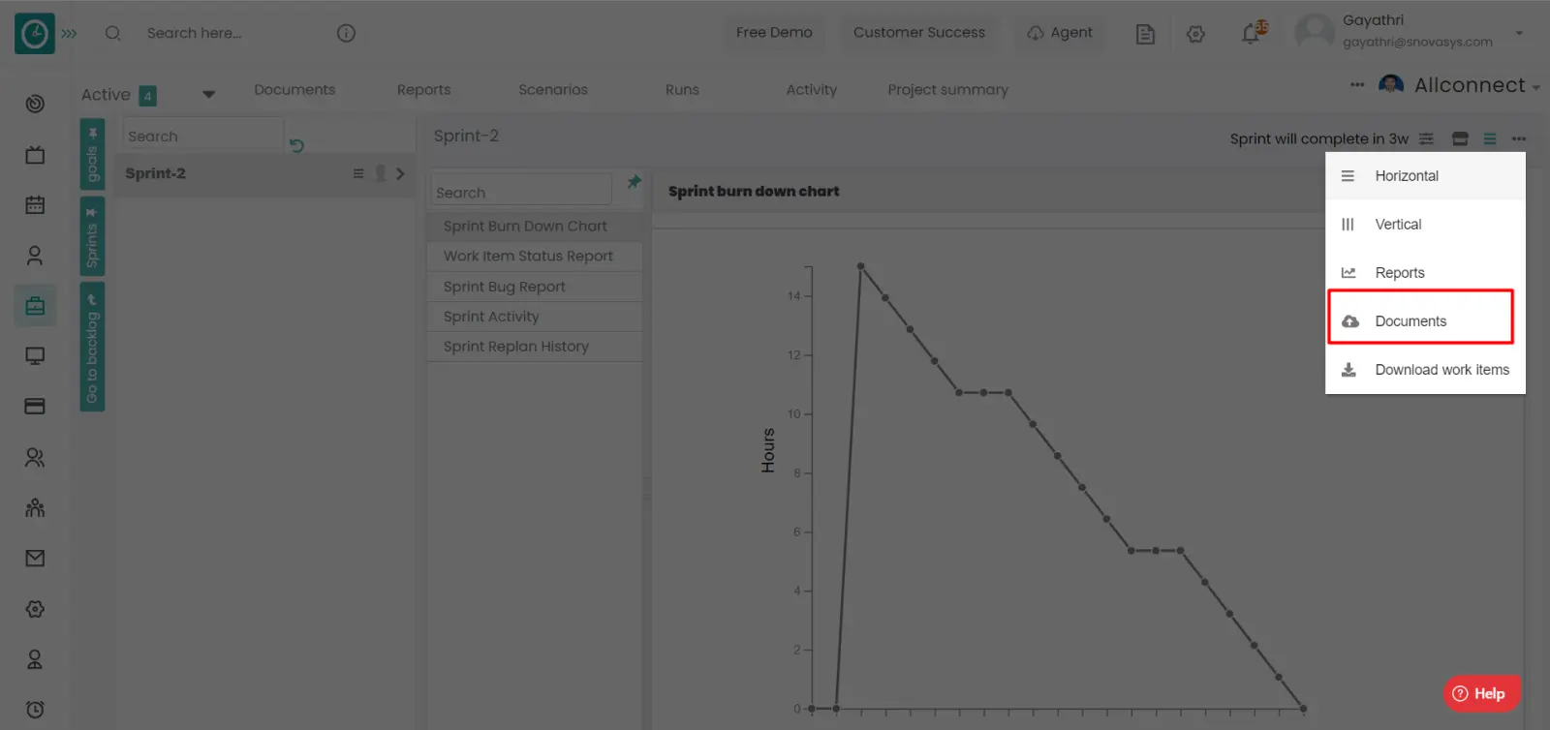Choose Download work items option
The width and height of the screenshot is (1550, 730).
click(1441, 370)
